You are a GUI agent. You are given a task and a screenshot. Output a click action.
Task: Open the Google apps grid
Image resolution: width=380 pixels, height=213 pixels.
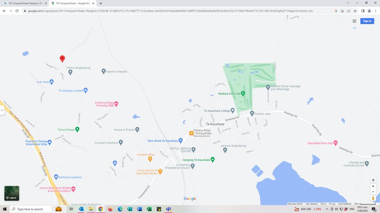pyautogui.click(x=354, y=21)
